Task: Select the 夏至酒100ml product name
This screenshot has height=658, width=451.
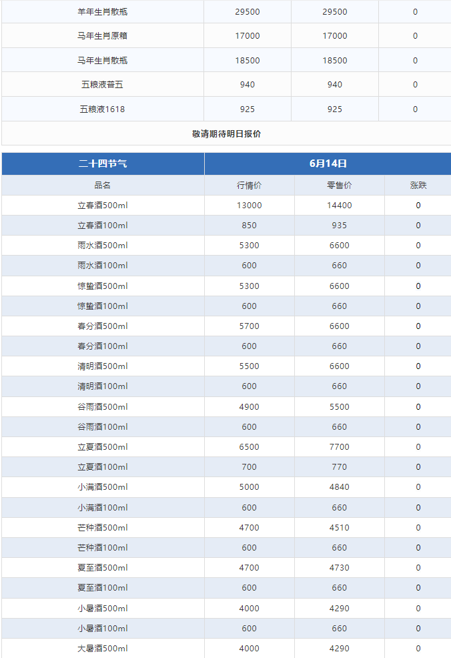Action: click(x=102, y=587)
